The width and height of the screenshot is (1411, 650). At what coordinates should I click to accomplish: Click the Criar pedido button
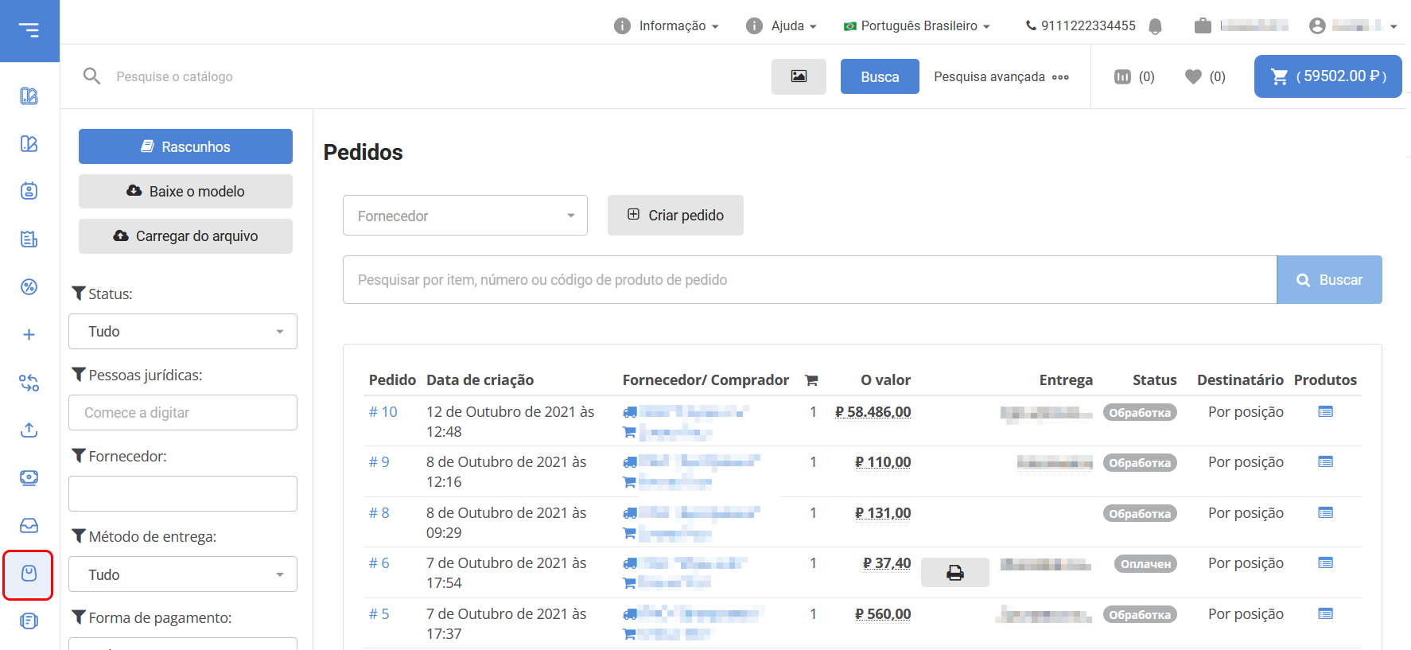click(675, 216)
